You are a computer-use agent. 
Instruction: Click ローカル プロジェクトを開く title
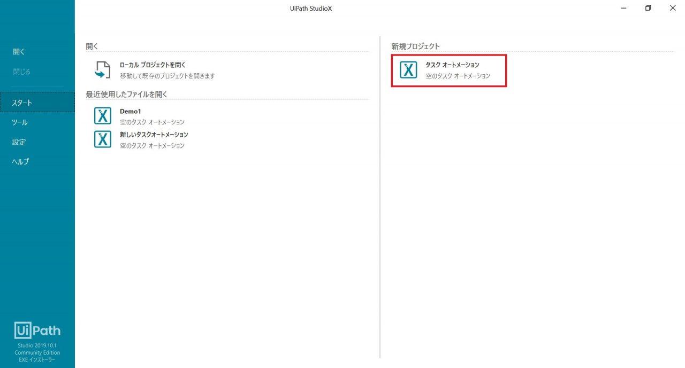click(x=153, y=65)
